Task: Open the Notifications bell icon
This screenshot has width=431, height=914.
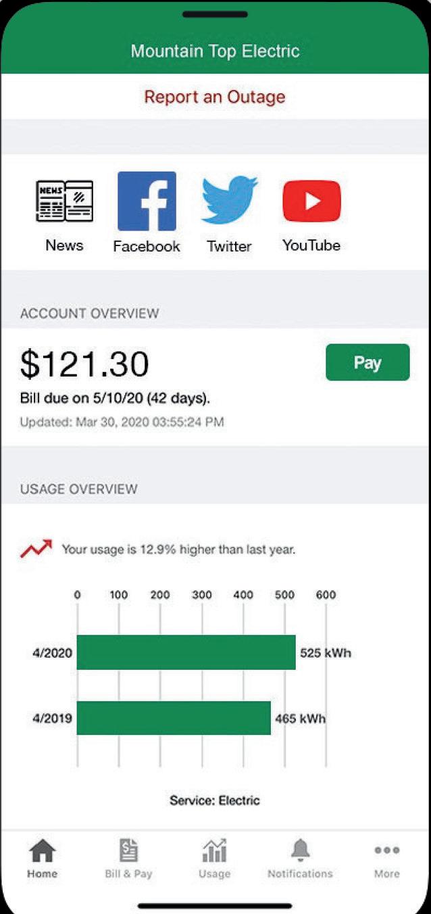Action: pos(300,850)
